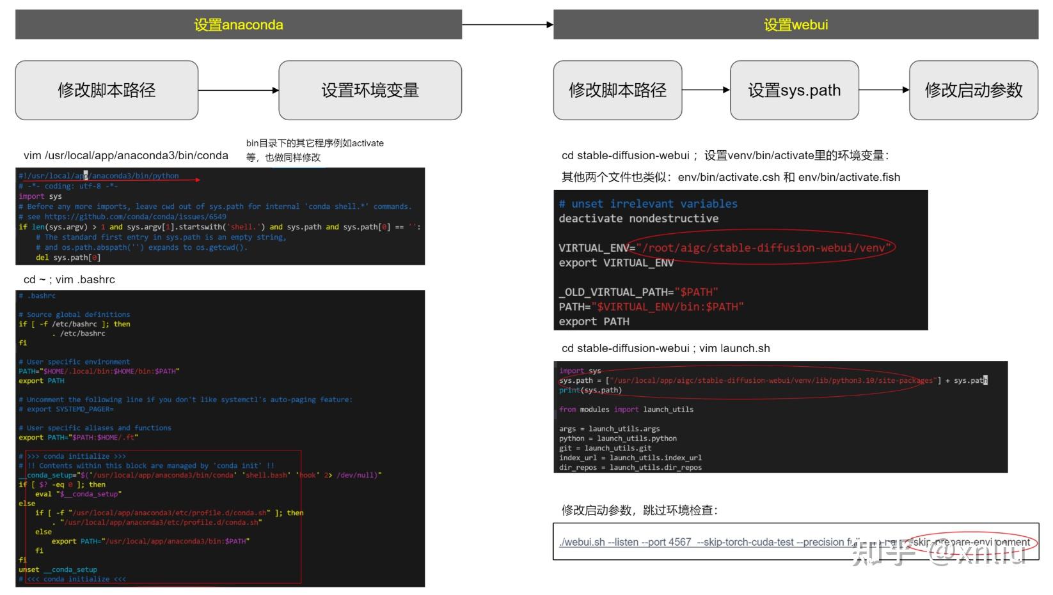
Task: Click the 设置webui header bar
Action: [795, 24]
